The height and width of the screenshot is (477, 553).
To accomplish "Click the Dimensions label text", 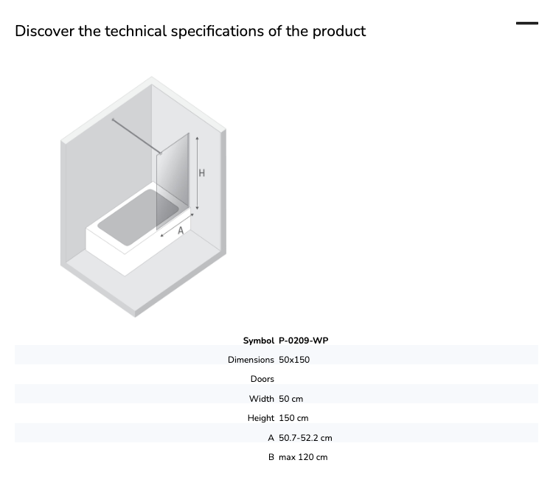I will coord(251,360).
